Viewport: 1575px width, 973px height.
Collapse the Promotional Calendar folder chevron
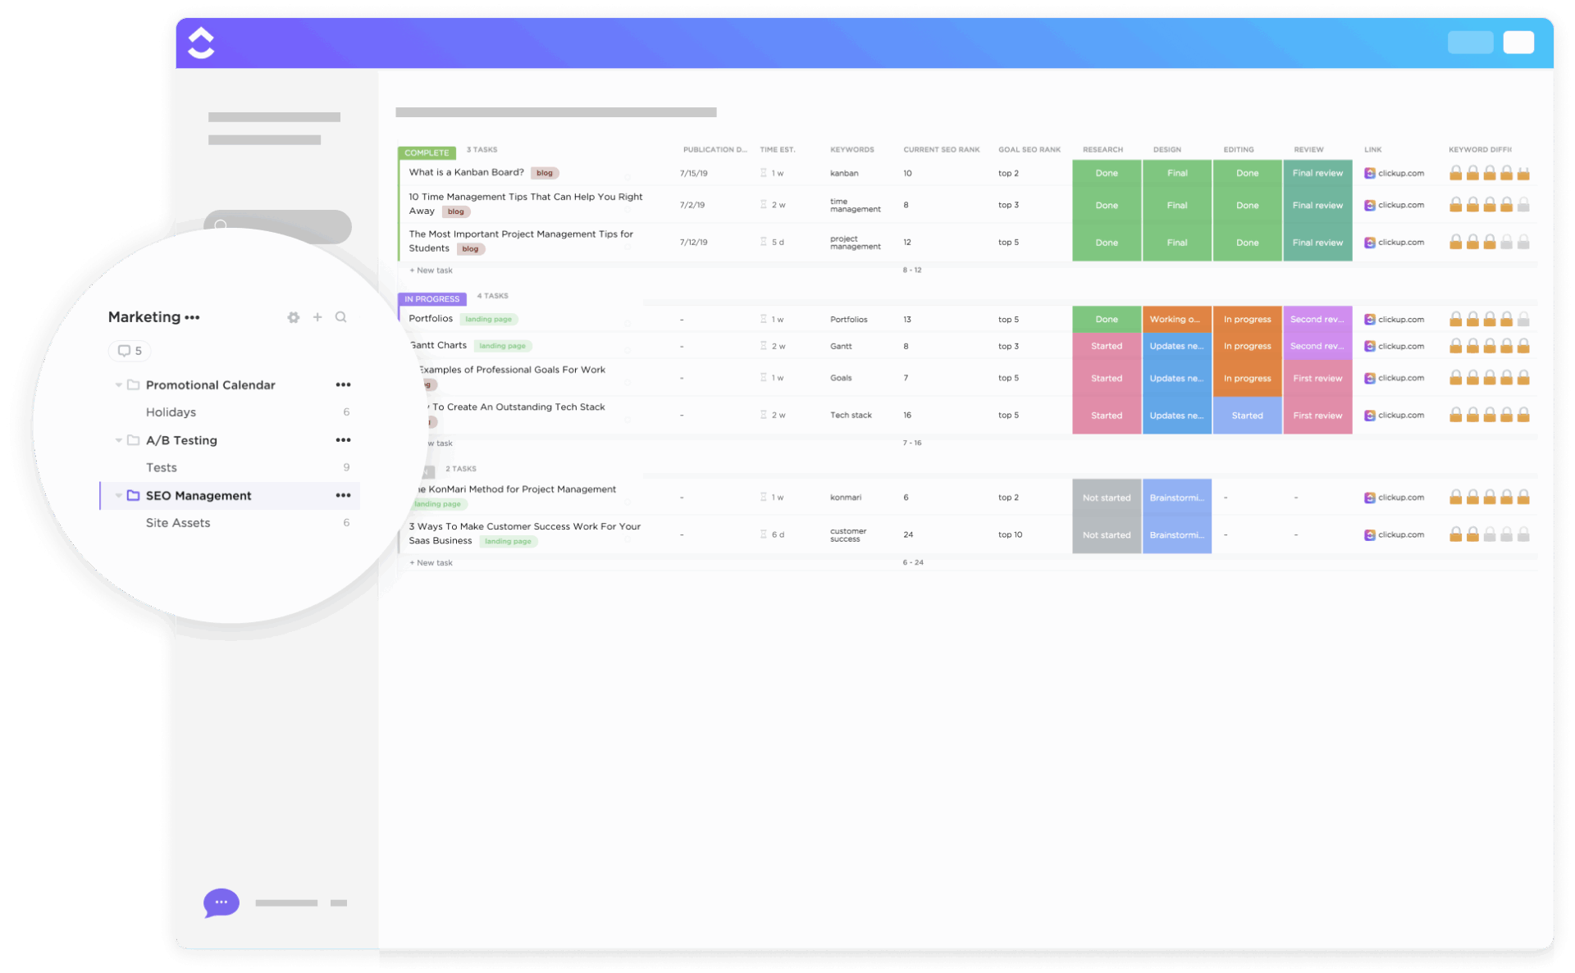point(118,384)
